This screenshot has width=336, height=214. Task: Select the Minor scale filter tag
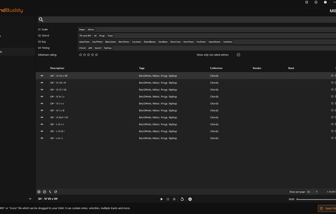pos(91,29)
